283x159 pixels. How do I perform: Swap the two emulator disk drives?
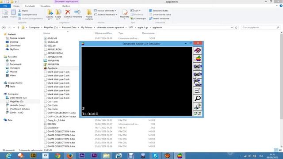tap(198, 82)
